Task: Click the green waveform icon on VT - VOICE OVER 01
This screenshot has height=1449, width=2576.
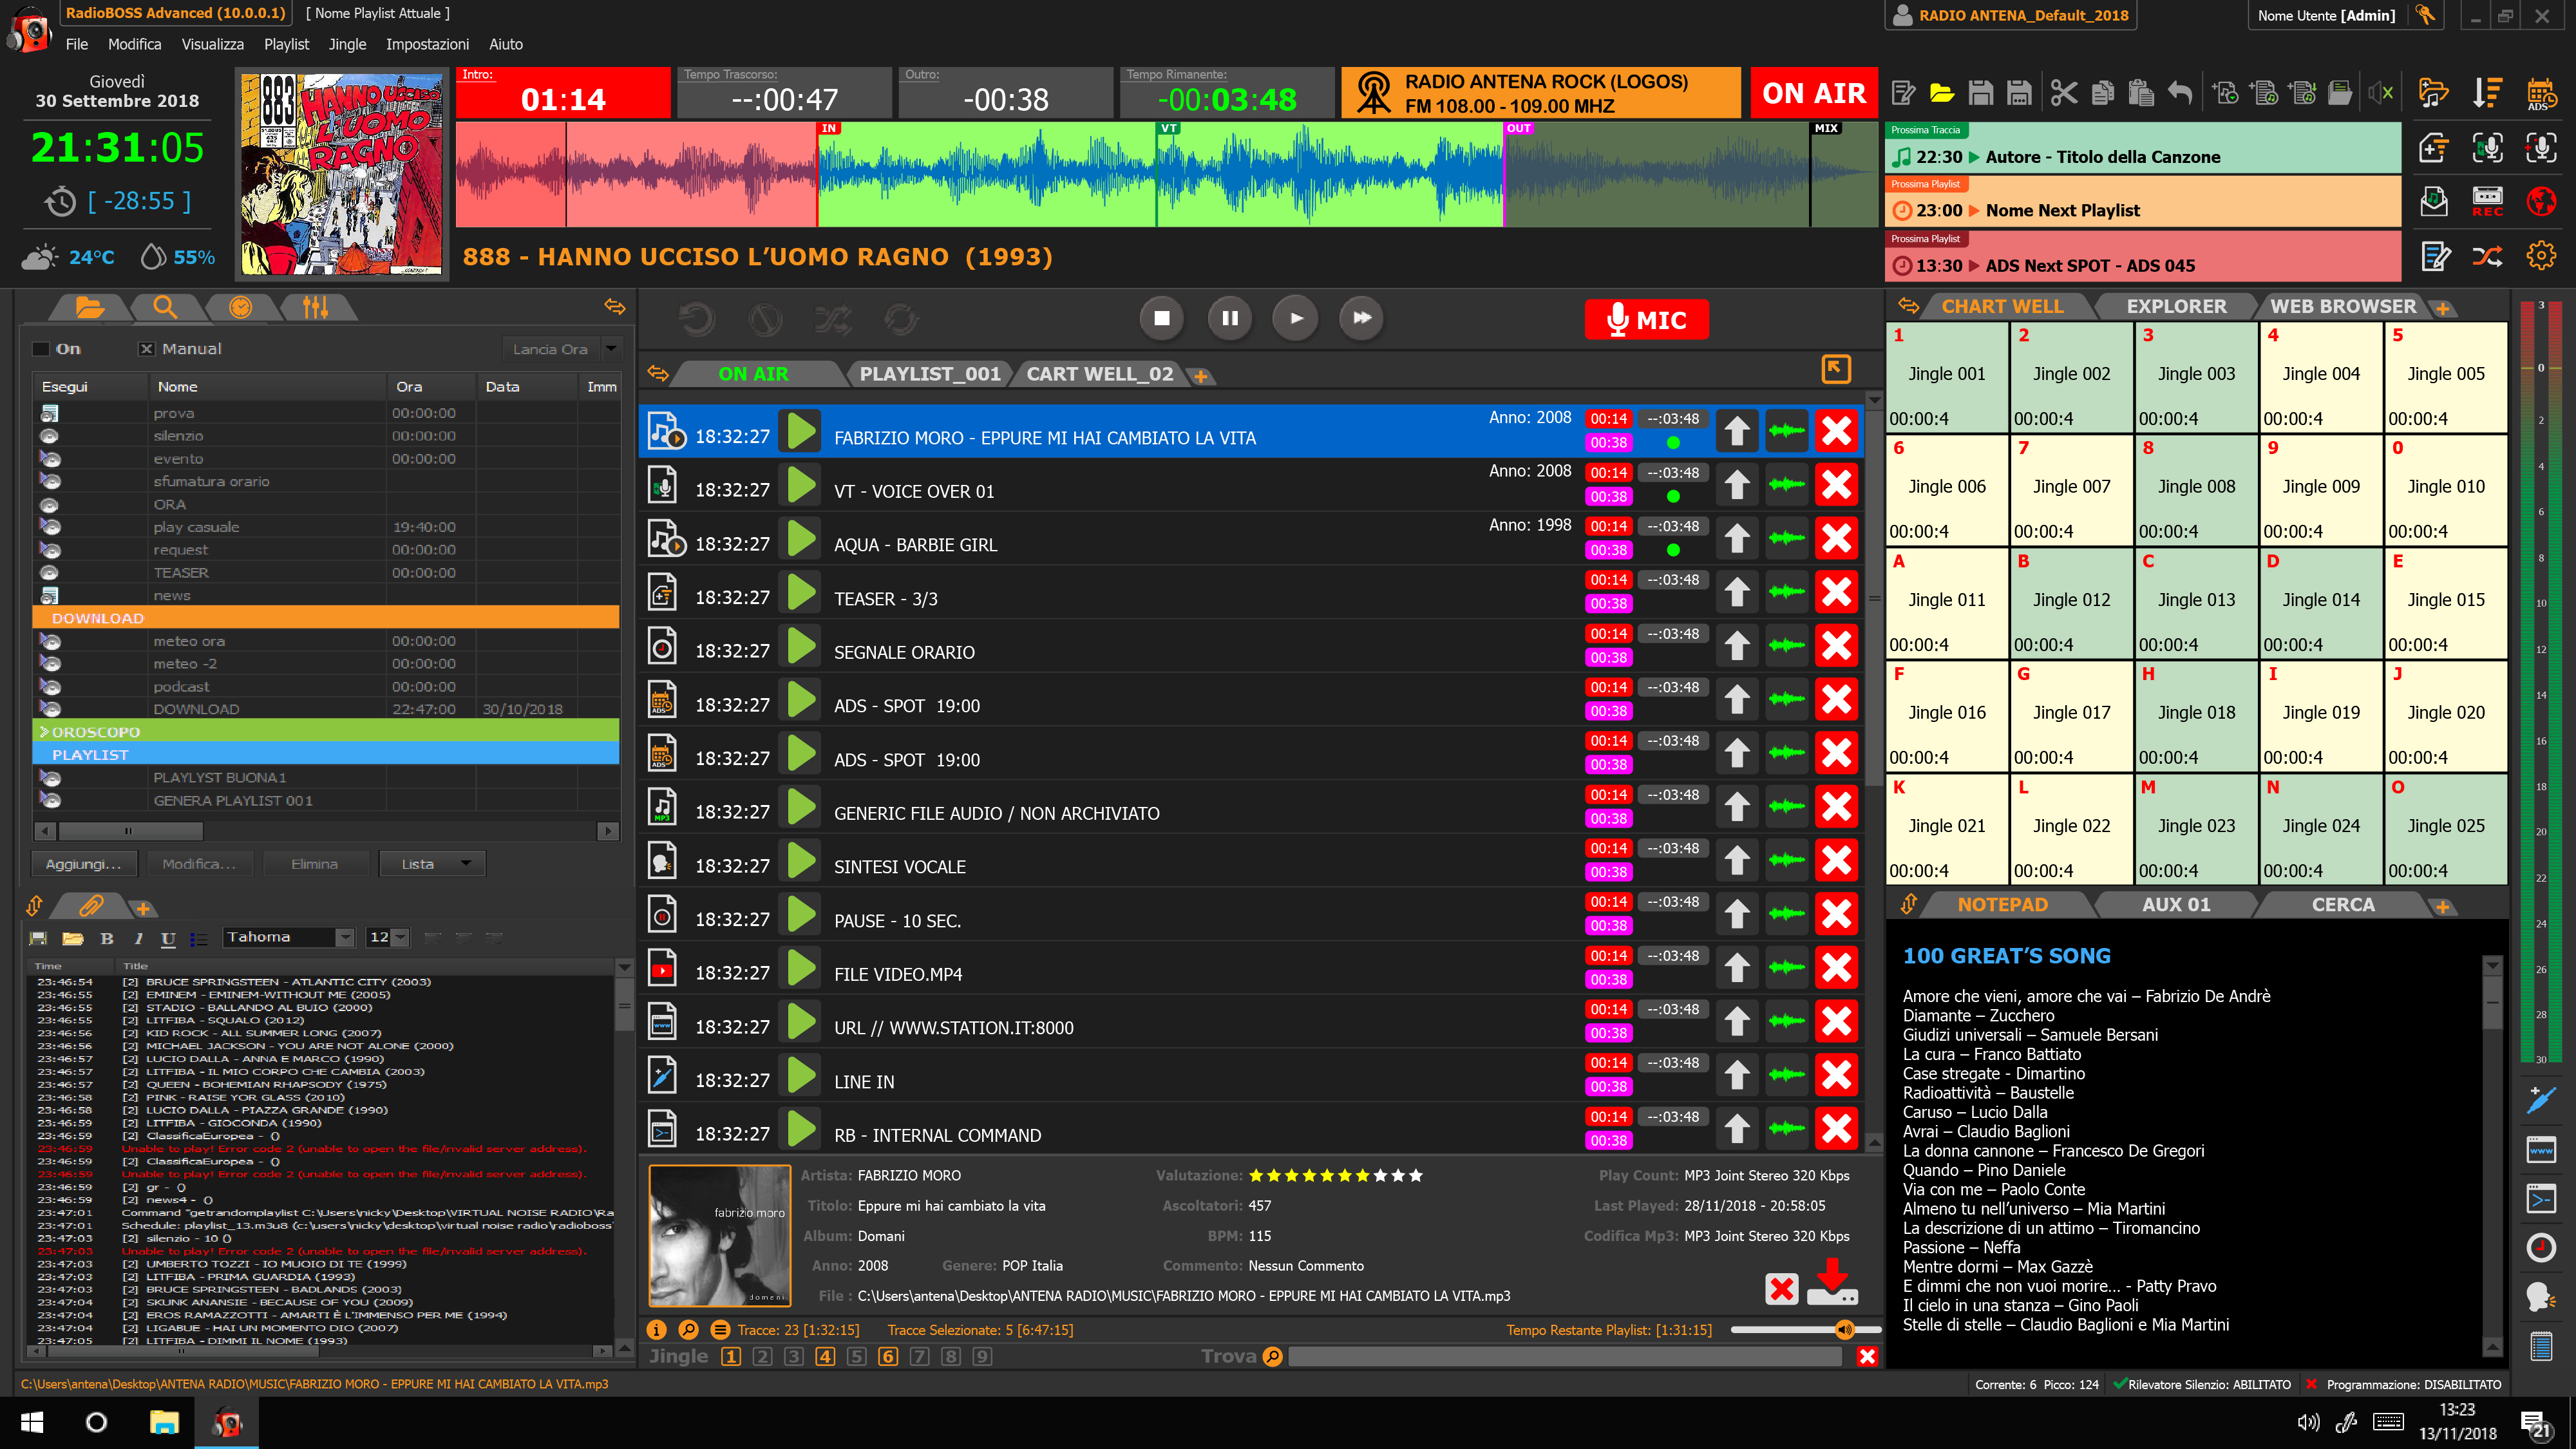Action: pyautogui.click(x=1787, y=485)
